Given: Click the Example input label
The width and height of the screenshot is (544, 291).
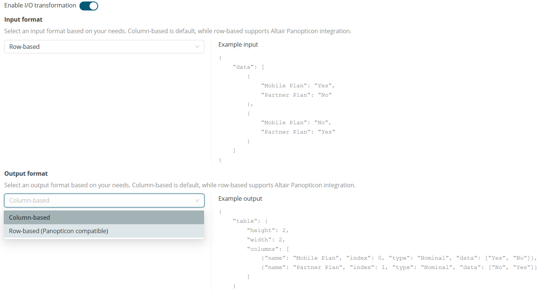Looking at the screenshot, I should 238,44.
